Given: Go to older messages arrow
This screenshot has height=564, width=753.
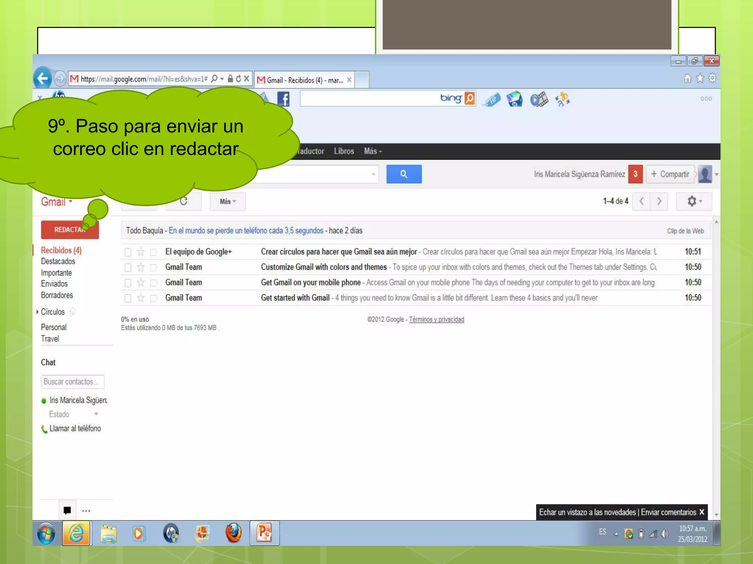Looking at the screenshot, I should pos(659,201).
